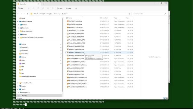Click the search magnifier icon
The image size is (193, 109).
tap(165, 14)
